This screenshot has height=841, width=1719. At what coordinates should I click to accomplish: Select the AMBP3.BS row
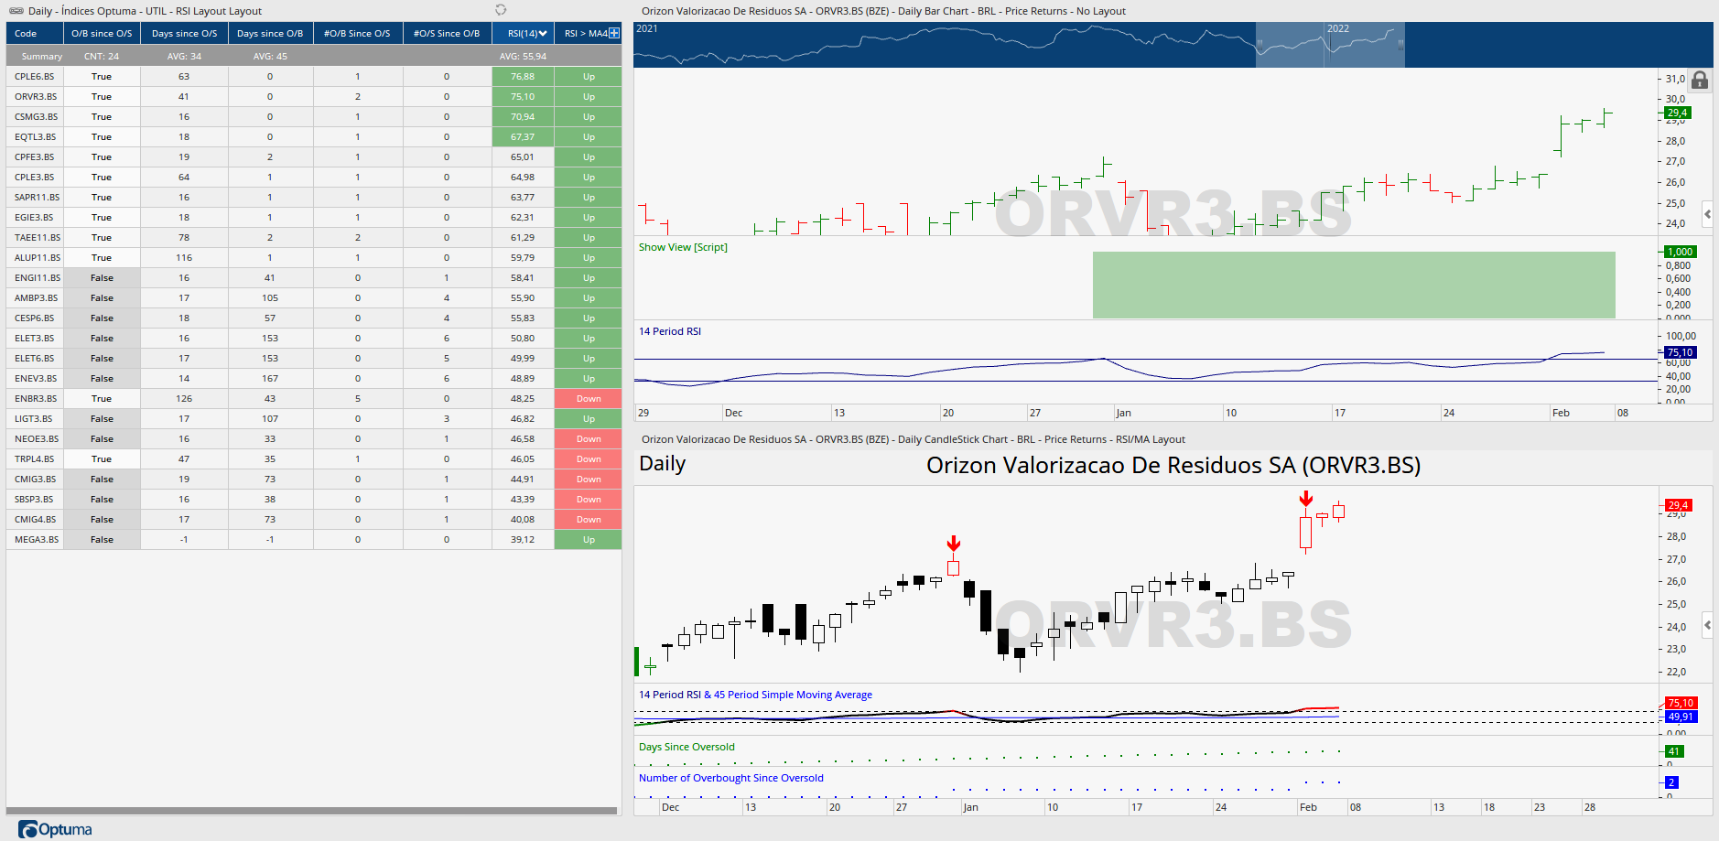[314, 298]
